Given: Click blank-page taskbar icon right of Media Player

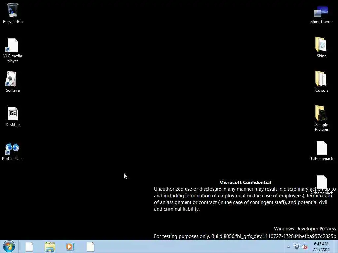Looking at the screenshot, I should click(90, 247).
